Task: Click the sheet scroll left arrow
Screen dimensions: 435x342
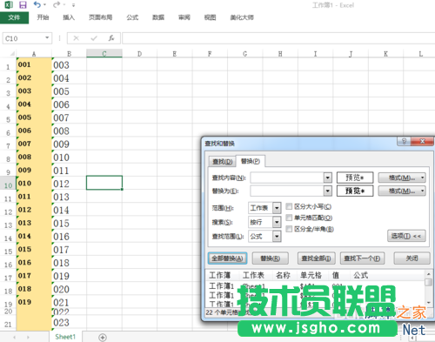Action: pos(14,337)
